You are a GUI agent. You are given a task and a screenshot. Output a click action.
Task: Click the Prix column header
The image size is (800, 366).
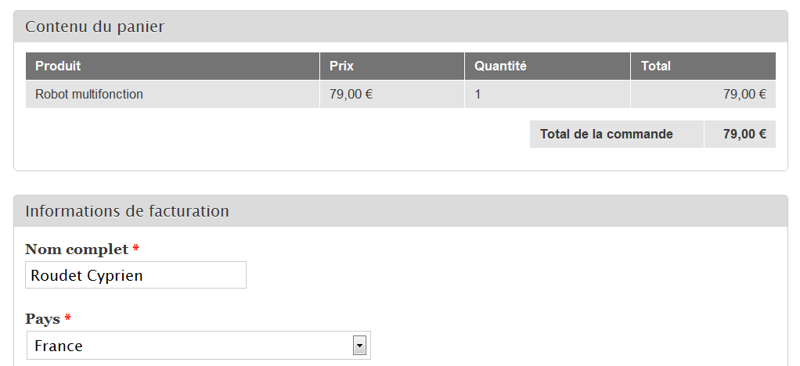(x=341, y=66)
